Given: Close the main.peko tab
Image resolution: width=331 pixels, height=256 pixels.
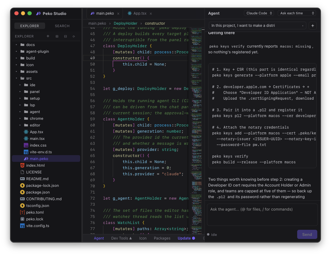Looking at the screenshot, I should [x=118, y=13].
